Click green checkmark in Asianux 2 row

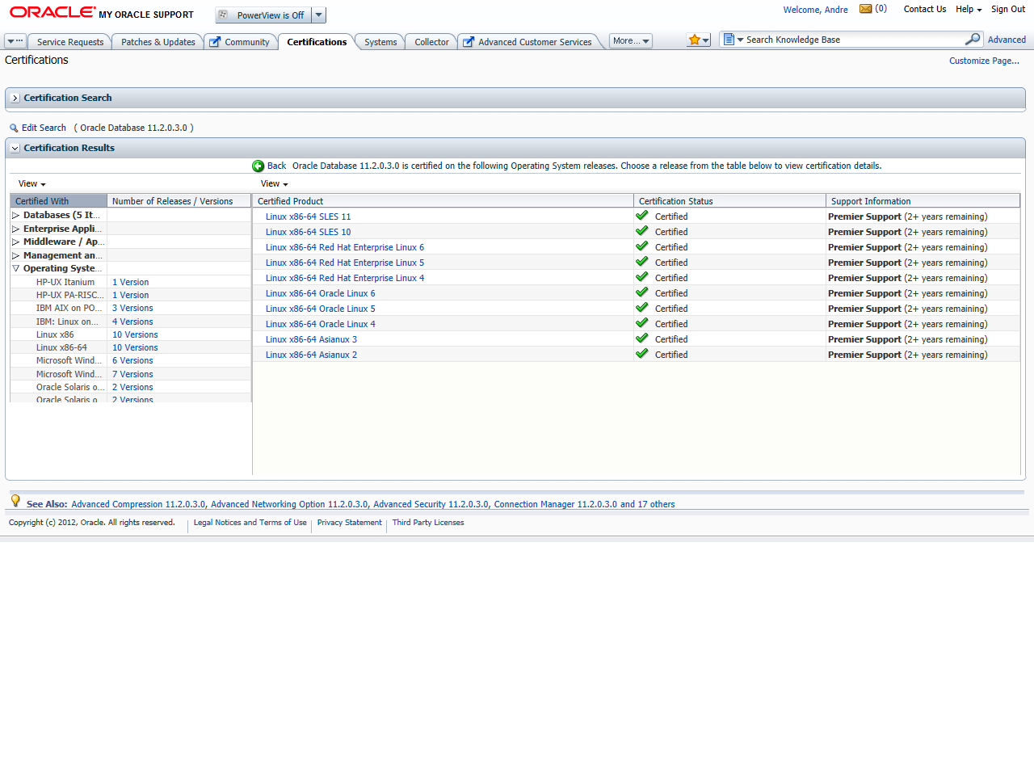(642, 354)
